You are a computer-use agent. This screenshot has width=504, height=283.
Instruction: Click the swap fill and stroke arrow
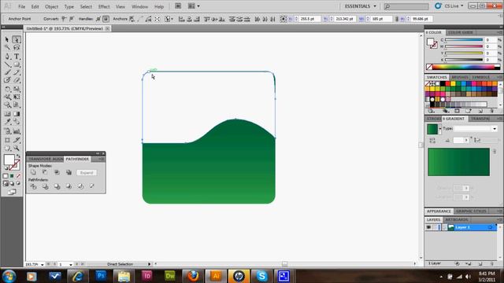[x=18, y=156]
